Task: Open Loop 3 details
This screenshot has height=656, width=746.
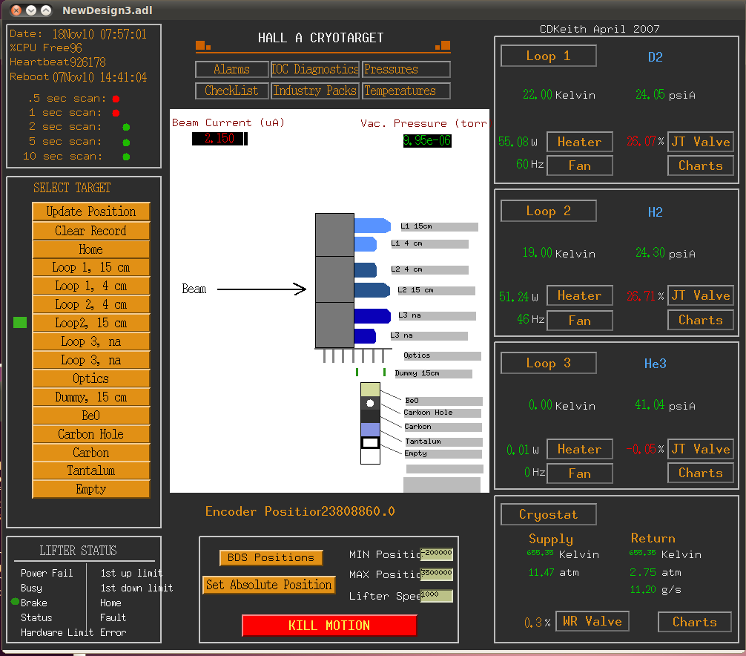Action: pyautogui.click(x=548, y=363)
